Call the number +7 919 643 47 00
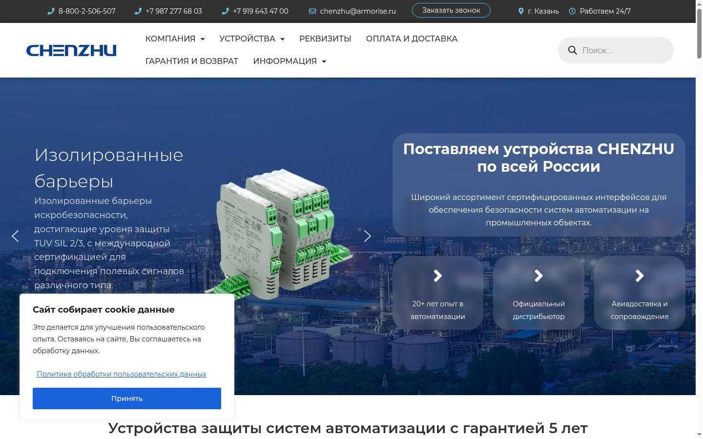703x439 pixels. 261,11
